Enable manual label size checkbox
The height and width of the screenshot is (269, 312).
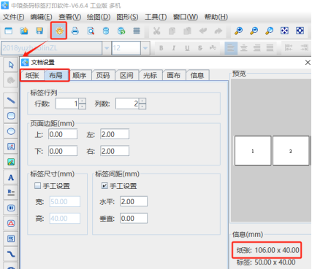tap(37, 186)
